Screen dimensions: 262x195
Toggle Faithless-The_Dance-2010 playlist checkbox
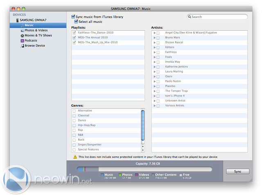point(75,33)
